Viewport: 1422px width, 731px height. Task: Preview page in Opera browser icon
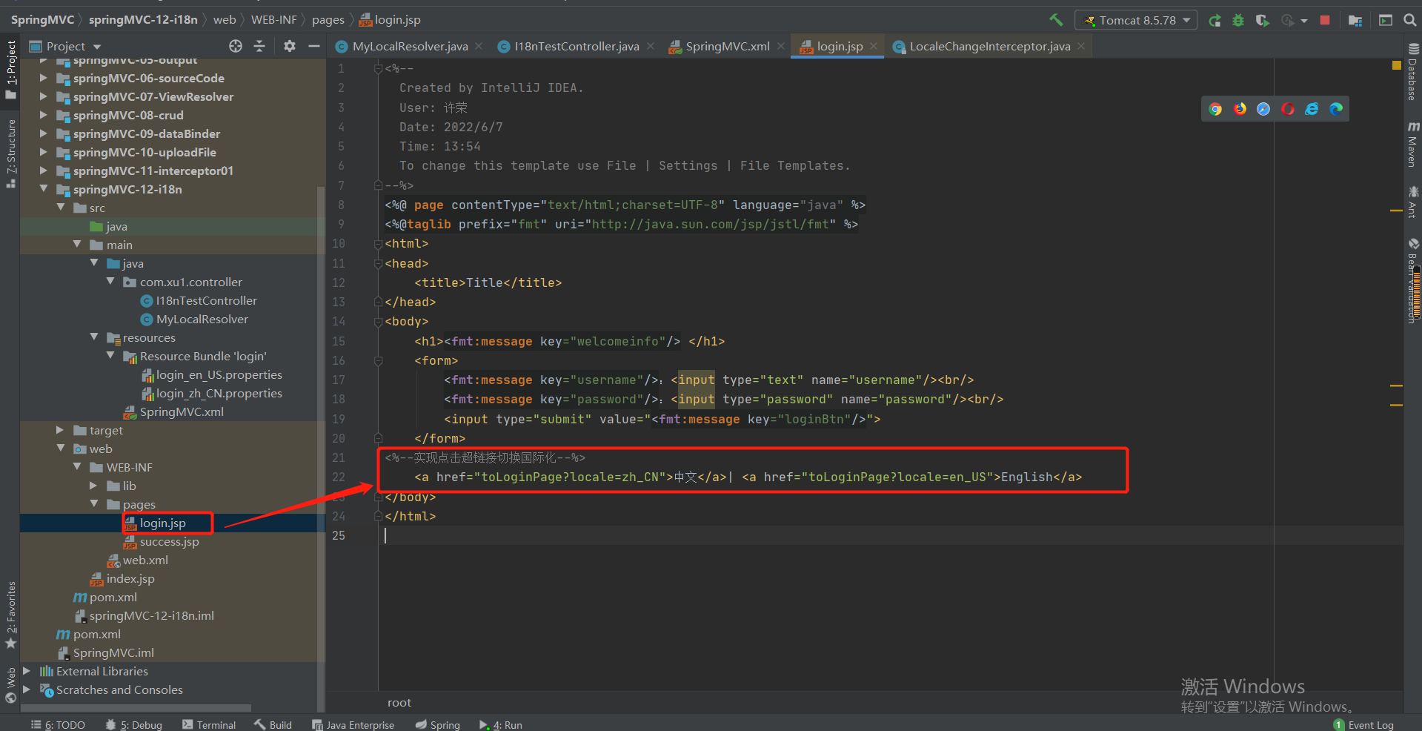pos(1288,109)
